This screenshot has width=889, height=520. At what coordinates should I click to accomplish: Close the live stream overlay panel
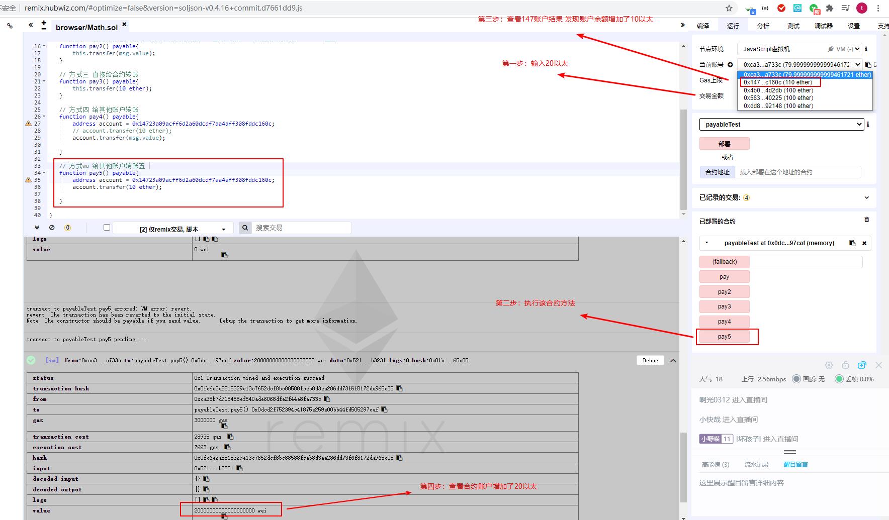(x=878, y=365)
